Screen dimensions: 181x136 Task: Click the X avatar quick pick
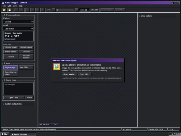(x=11, y=57)
